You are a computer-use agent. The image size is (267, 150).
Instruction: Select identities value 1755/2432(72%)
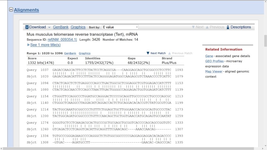click(x=99, y=63)
